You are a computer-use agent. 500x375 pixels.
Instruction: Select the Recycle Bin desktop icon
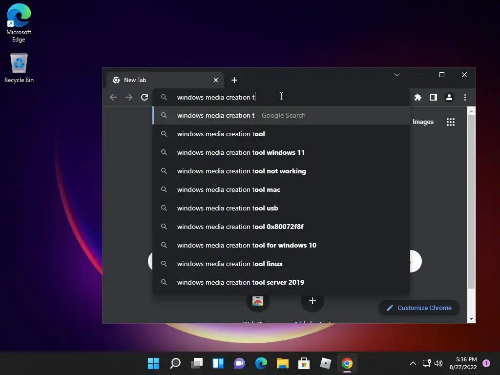coord(19,68)
